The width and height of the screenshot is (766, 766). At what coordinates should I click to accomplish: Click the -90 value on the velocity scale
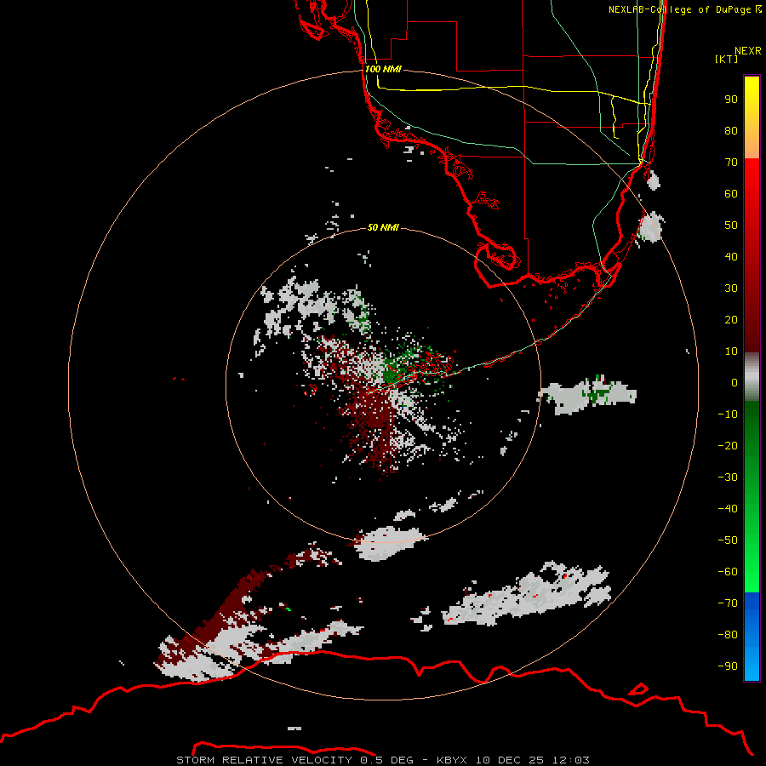[x=728, y=666]
